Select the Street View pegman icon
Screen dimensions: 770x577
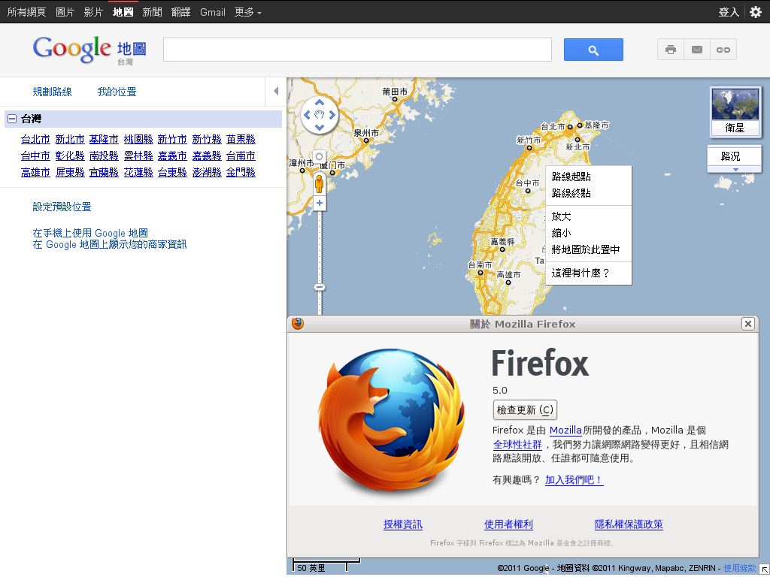point(320,183)
